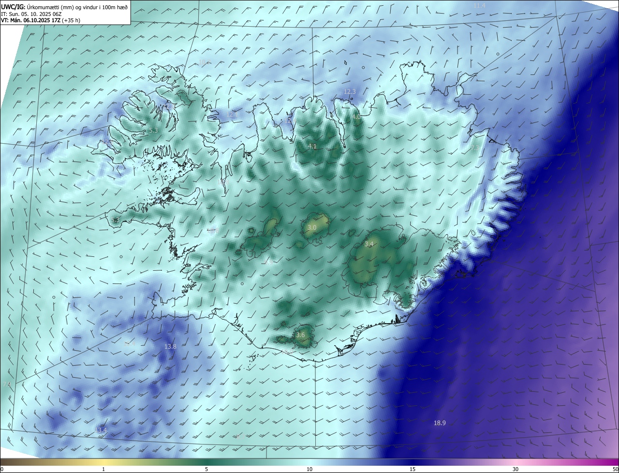Click the 13.4 value near the bottom-left corner

coord(101,430)
